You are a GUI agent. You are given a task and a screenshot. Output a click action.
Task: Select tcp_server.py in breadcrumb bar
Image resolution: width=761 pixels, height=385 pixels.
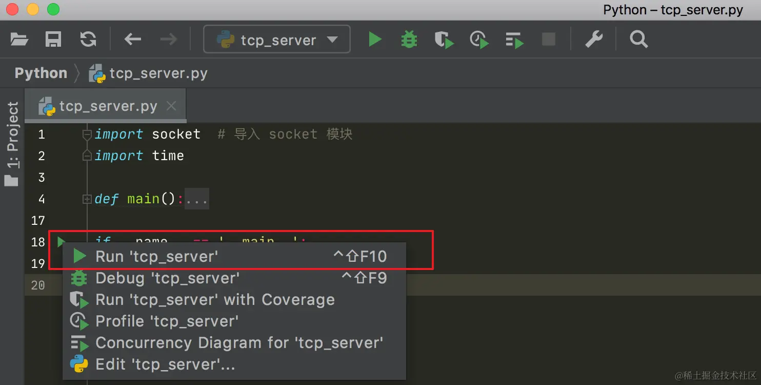click(x=149, y=73)
